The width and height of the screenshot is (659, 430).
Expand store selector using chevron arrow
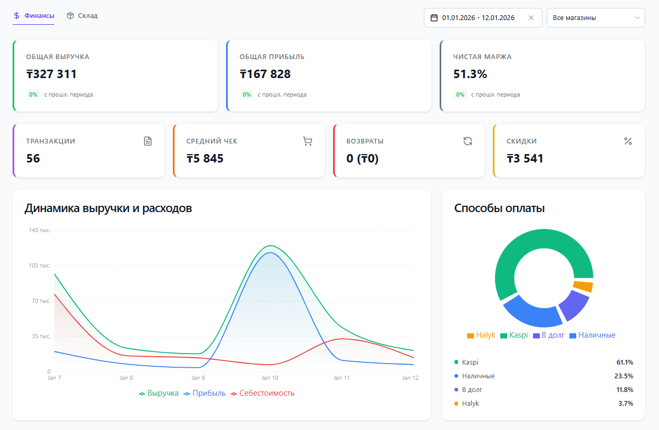point(637,18)
